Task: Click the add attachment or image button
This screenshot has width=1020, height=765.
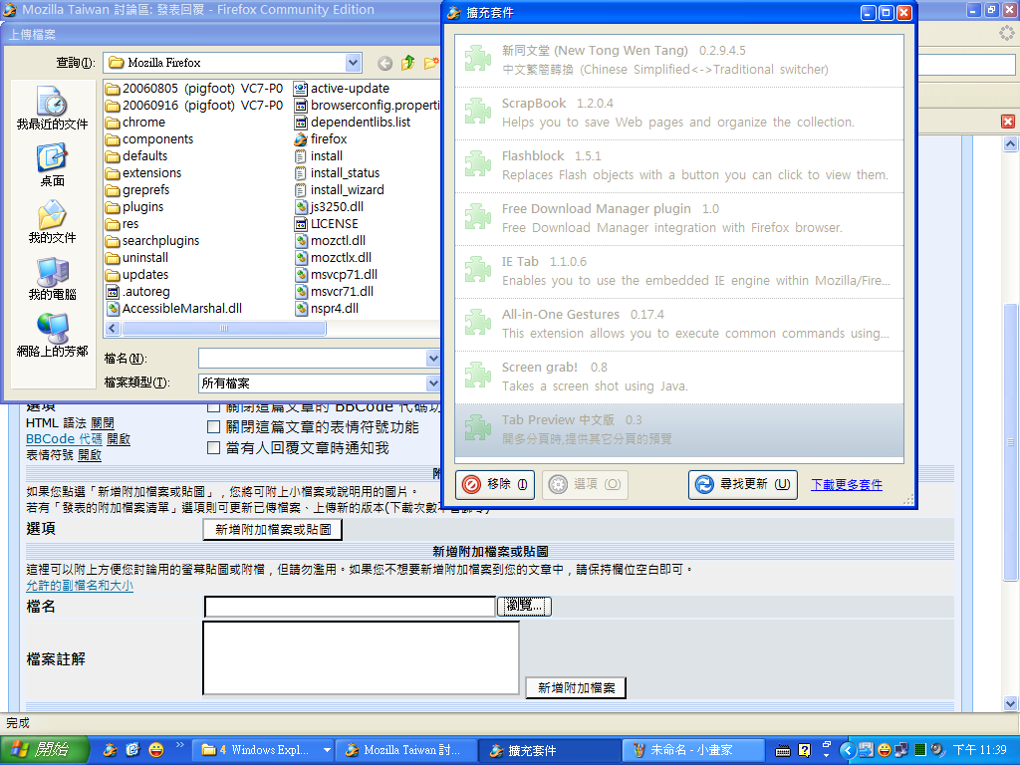Action: click(x=273, y=530)
